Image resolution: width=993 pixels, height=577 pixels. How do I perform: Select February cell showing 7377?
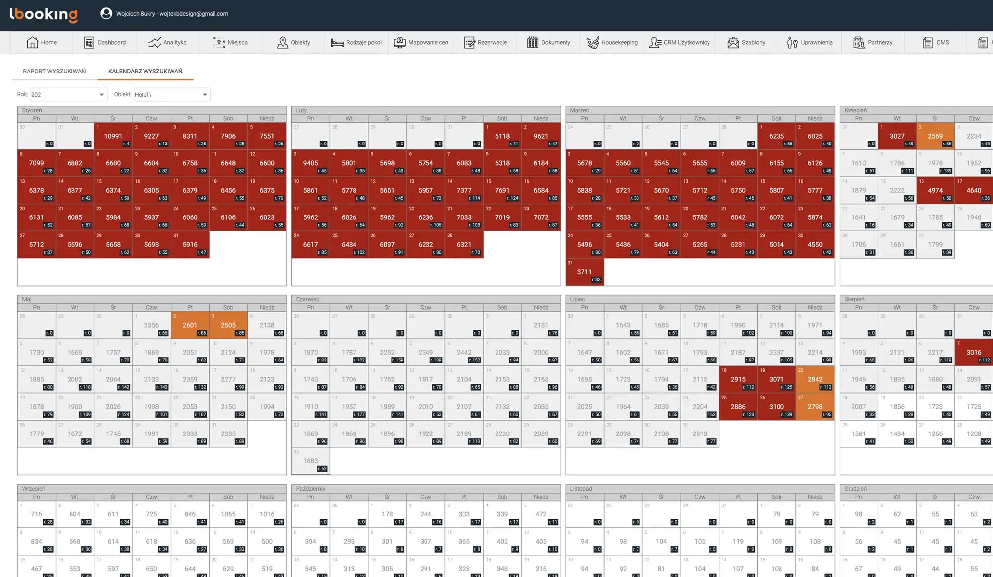pos(464,190)
